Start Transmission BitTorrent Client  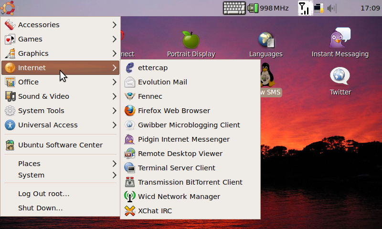tap(190, 182)
